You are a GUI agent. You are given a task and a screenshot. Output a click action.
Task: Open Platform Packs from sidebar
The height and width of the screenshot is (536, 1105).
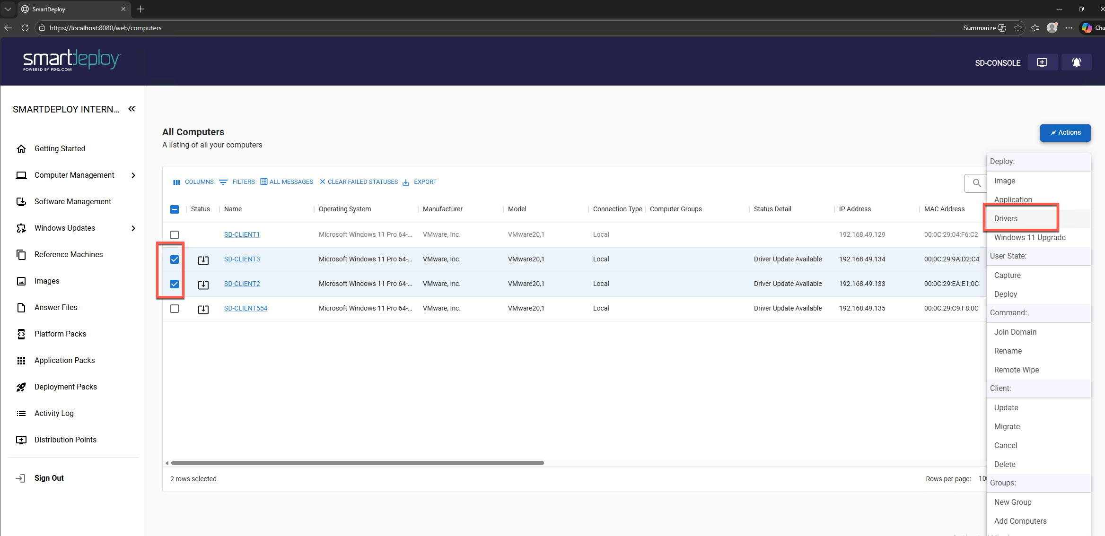(60, 334)
